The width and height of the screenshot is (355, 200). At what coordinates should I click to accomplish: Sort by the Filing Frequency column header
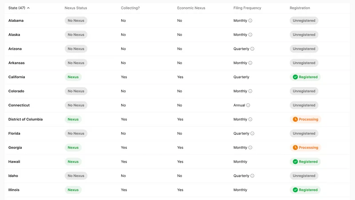coord(247,8)
